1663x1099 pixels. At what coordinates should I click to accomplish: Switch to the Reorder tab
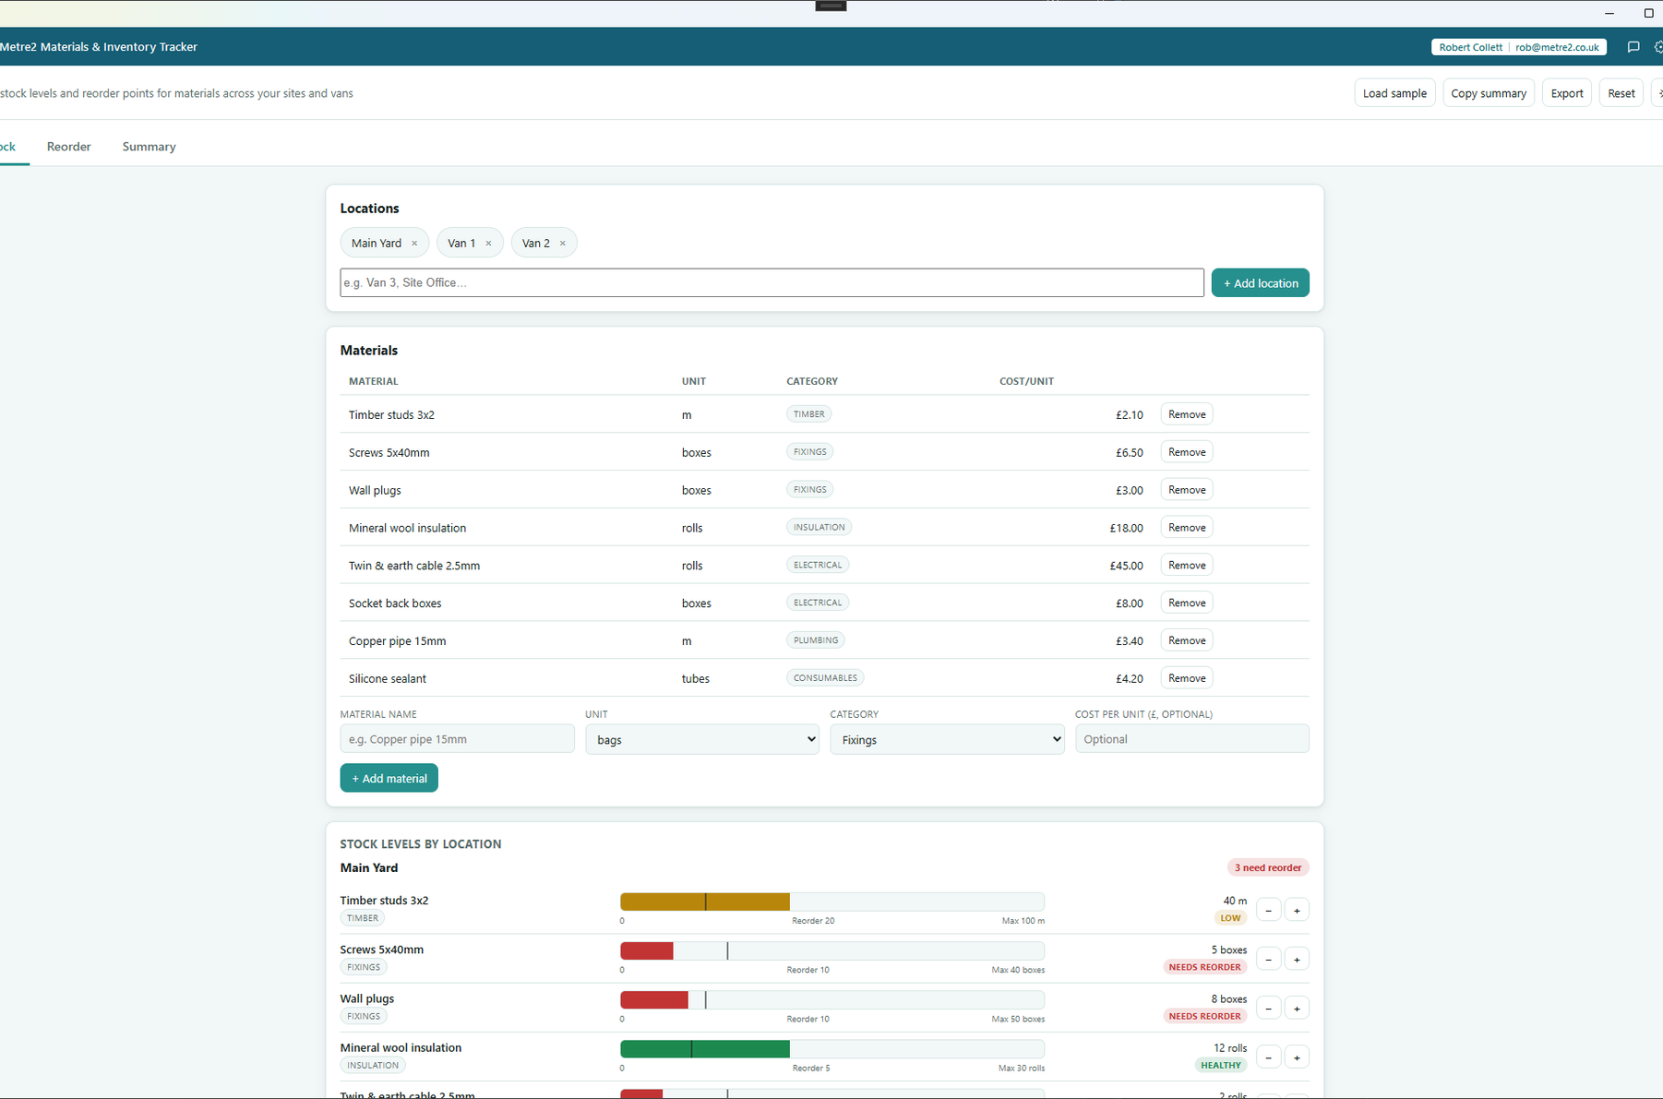69,147
